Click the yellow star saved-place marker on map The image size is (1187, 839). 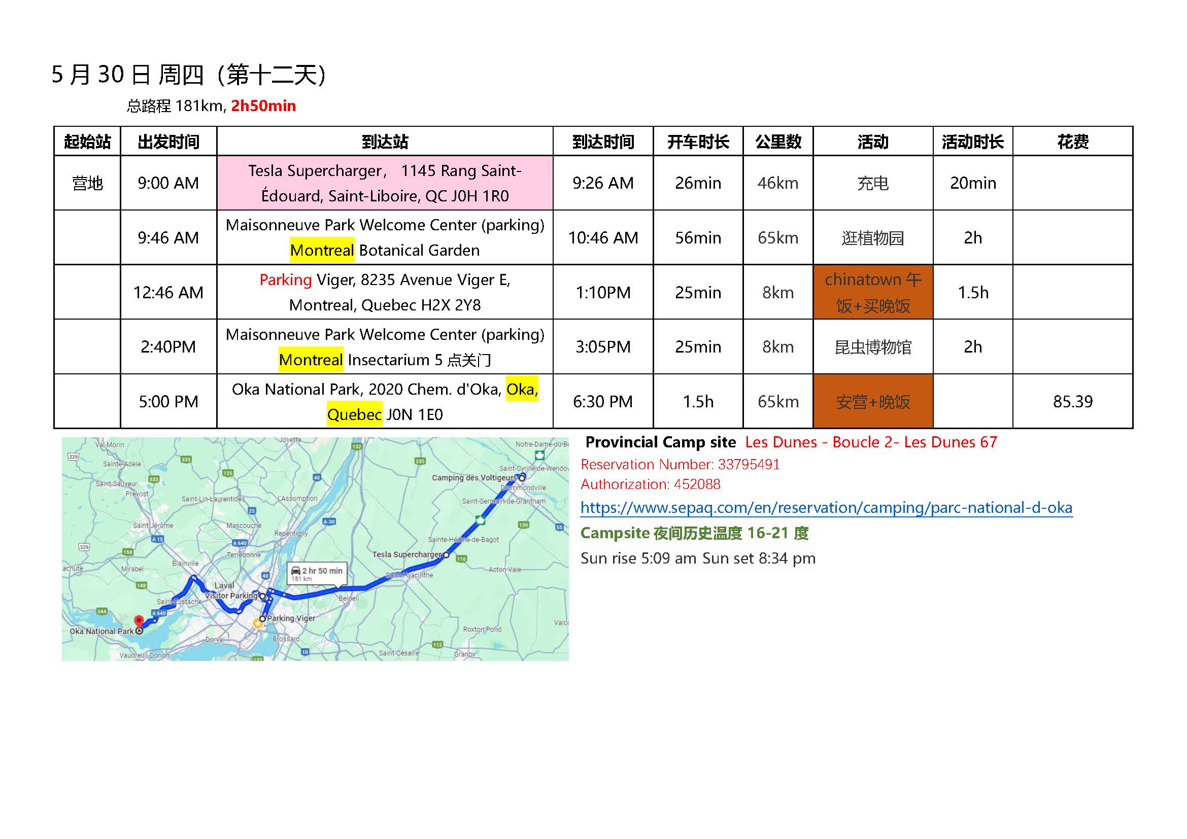click(x=257, y=624)
